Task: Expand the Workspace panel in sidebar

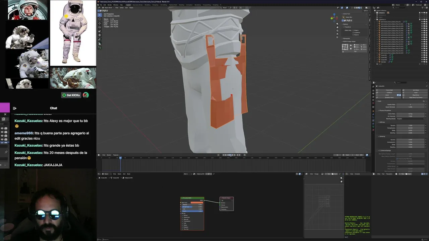Action: (x=346, y=38)
